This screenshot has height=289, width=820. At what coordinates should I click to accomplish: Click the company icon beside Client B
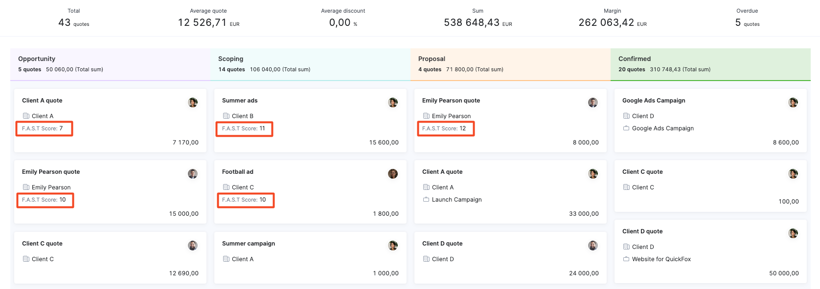226,116
